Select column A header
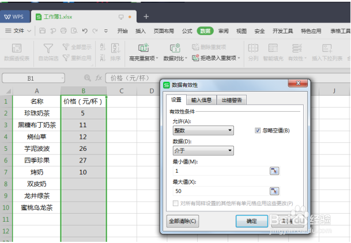This screenshot has height=243, width=351. [37, 91]
